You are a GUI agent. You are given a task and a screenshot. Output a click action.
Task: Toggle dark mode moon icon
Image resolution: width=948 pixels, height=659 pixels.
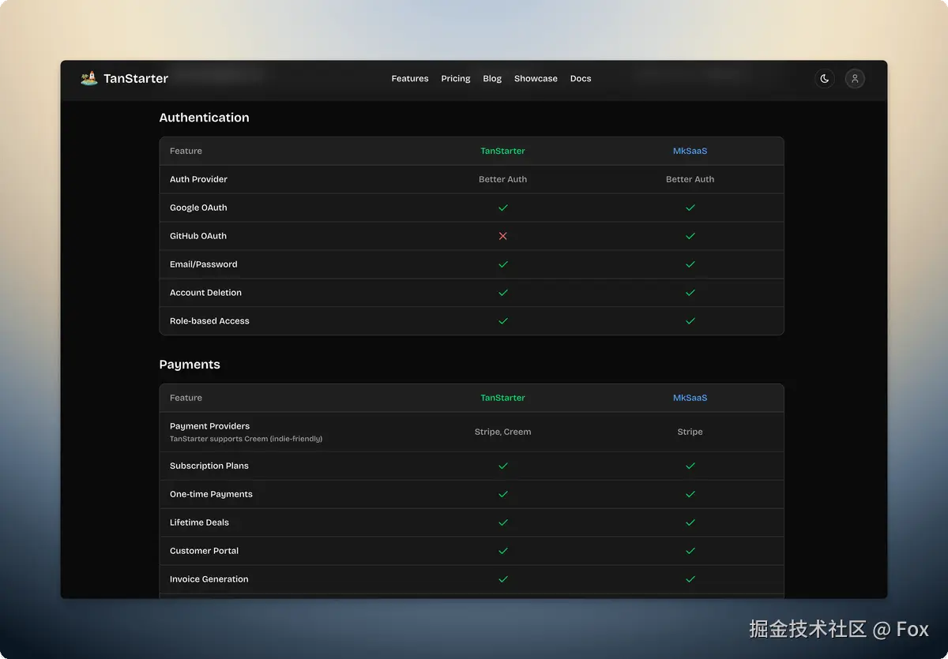(825, 79)
